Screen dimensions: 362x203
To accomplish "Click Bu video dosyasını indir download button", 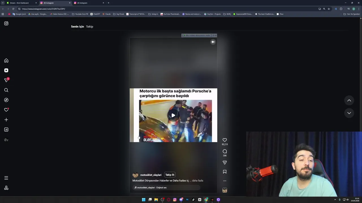I will (x=197, y=36).
